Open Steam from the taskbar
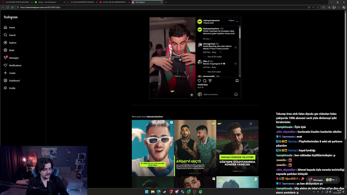 coord(165,192)
